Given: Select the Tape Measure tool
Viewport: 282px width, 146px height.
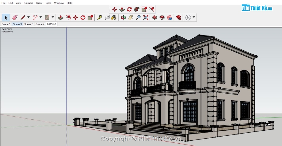Looking at the screenshot, I should pos(99,17).
